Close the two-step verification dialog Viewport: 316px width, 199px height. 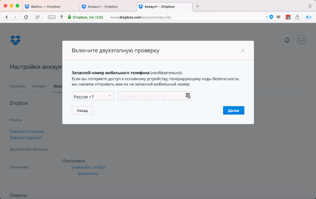242,50
